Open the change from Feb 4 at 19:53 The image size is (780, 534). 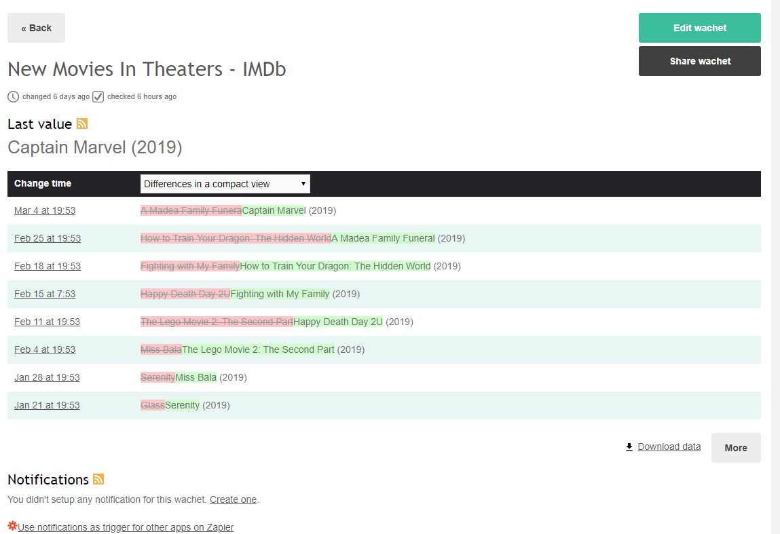click(x=45, y=349)
